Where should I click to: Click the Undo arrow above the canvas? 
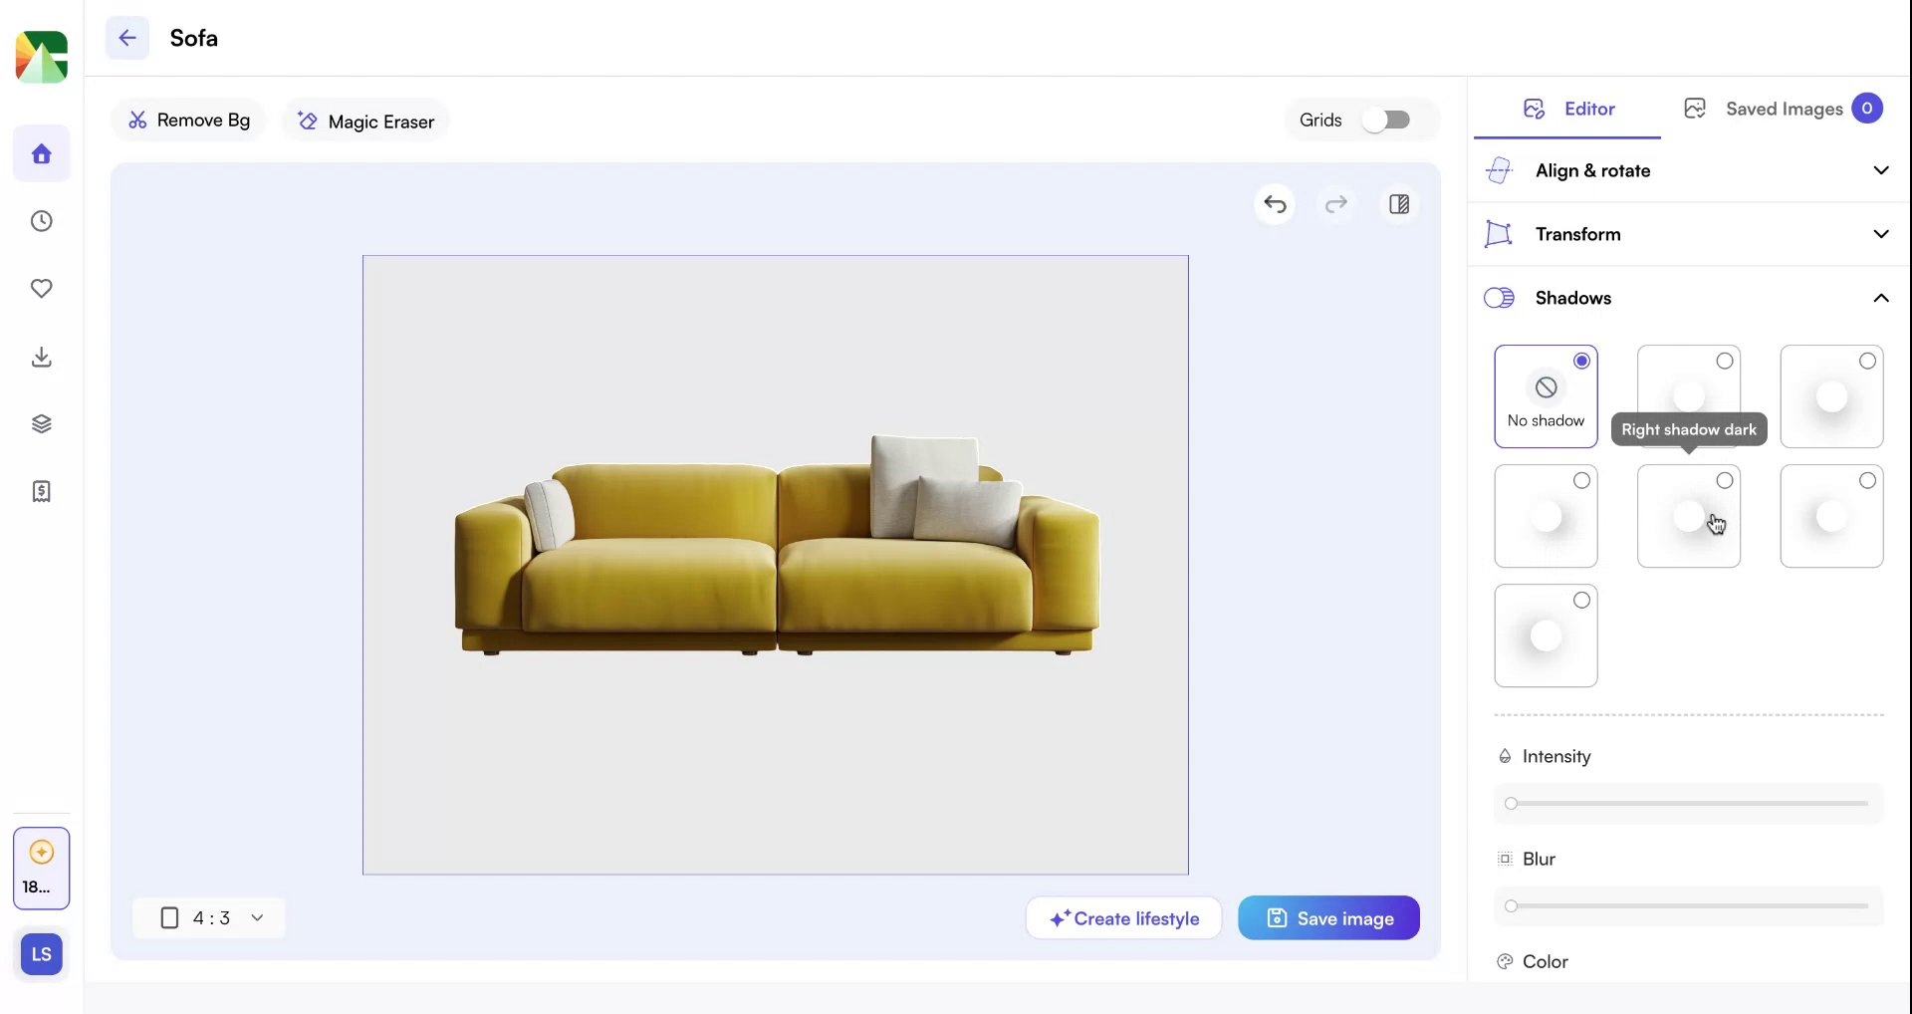(x=1276, y=204)
